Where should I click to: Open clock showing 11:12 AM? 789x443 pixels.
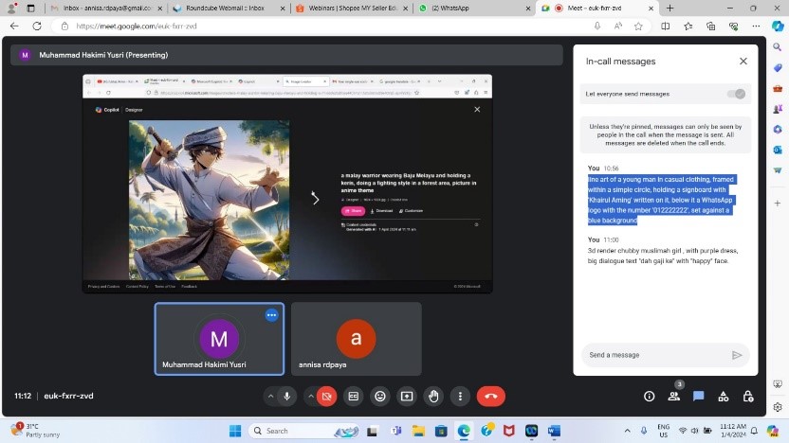(733, 431)
